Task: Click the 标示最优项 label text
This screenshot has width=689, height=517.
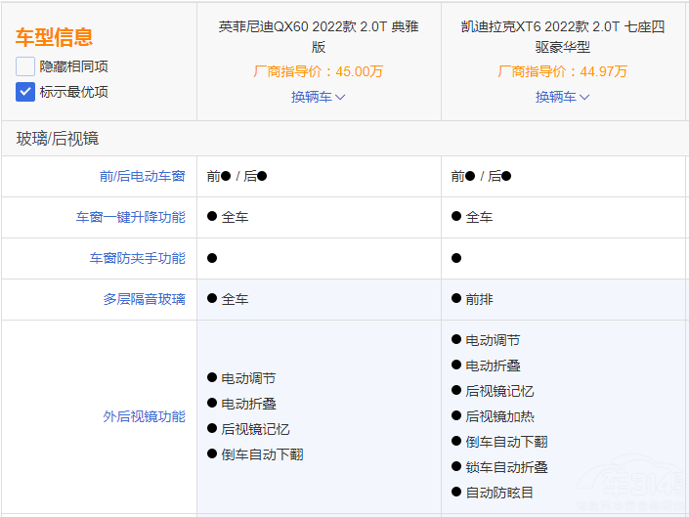Action: point(74,92)
